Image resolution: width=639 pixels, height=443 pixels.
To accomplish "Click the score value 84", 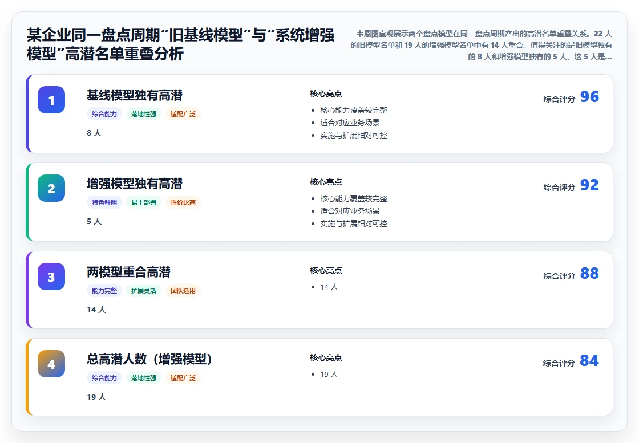I will pos(589,361).
